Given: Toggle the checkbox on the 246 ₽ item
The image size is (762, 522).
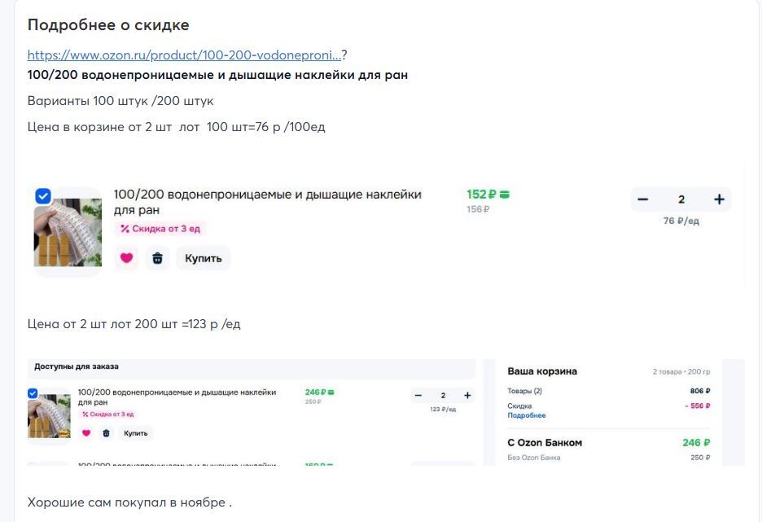Looking at the screenshot, I should tap(33, 393).
